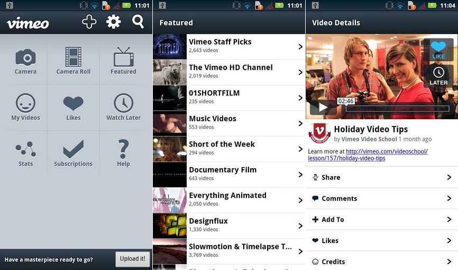Click '3,769 videos' count text
Viewport: 458px width, 270px height.
click(x=203, y=255)
